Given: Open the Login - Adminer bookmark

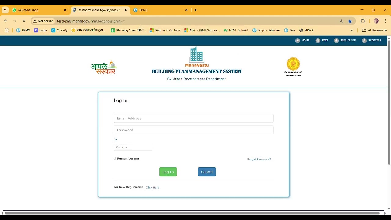Looking at the screenshot, I should click(266, 30).
